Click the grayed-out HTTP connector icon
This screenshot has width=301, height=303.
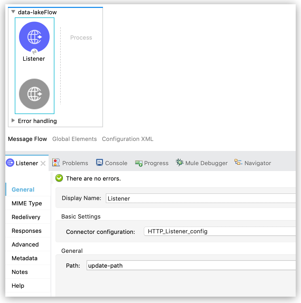[x=34, y=94]
